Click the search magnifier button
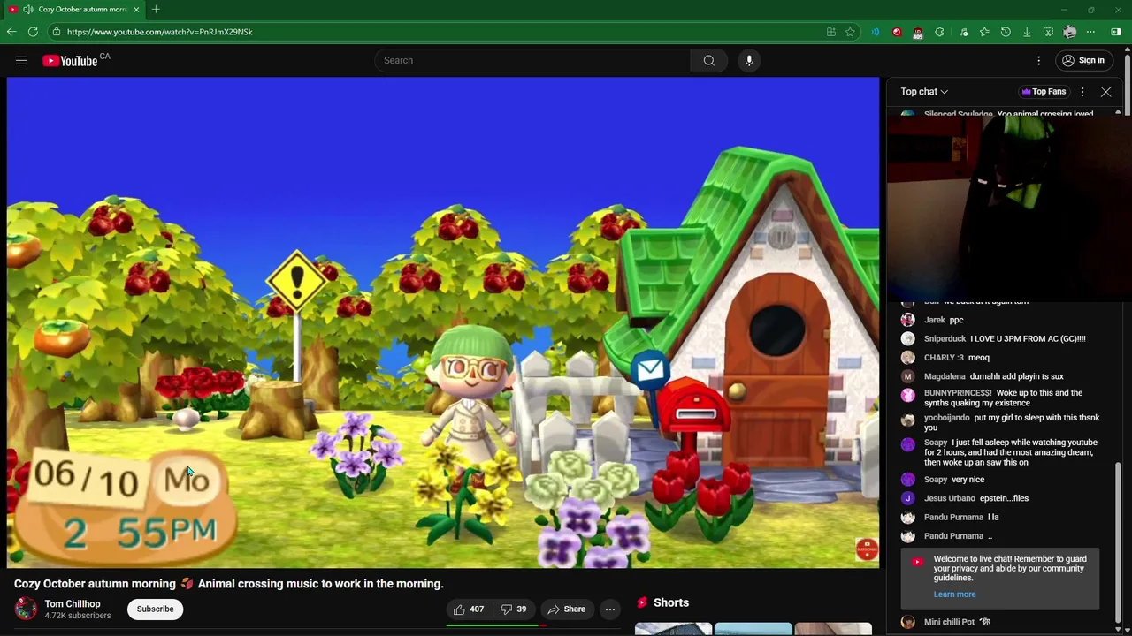1132x636 pixels. (709, 60)
